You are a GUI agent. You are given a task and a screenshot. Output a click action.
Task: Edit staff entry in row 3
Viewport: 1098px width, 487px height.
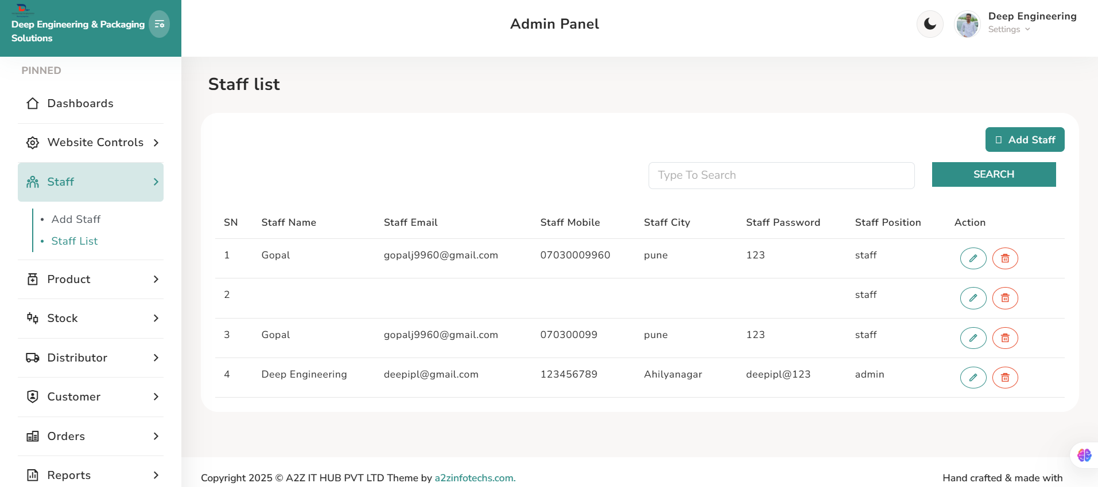pos(973,338)
